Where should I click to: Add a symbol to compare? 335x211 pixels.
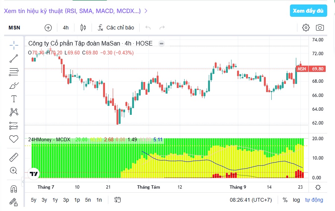coord(48,28)
